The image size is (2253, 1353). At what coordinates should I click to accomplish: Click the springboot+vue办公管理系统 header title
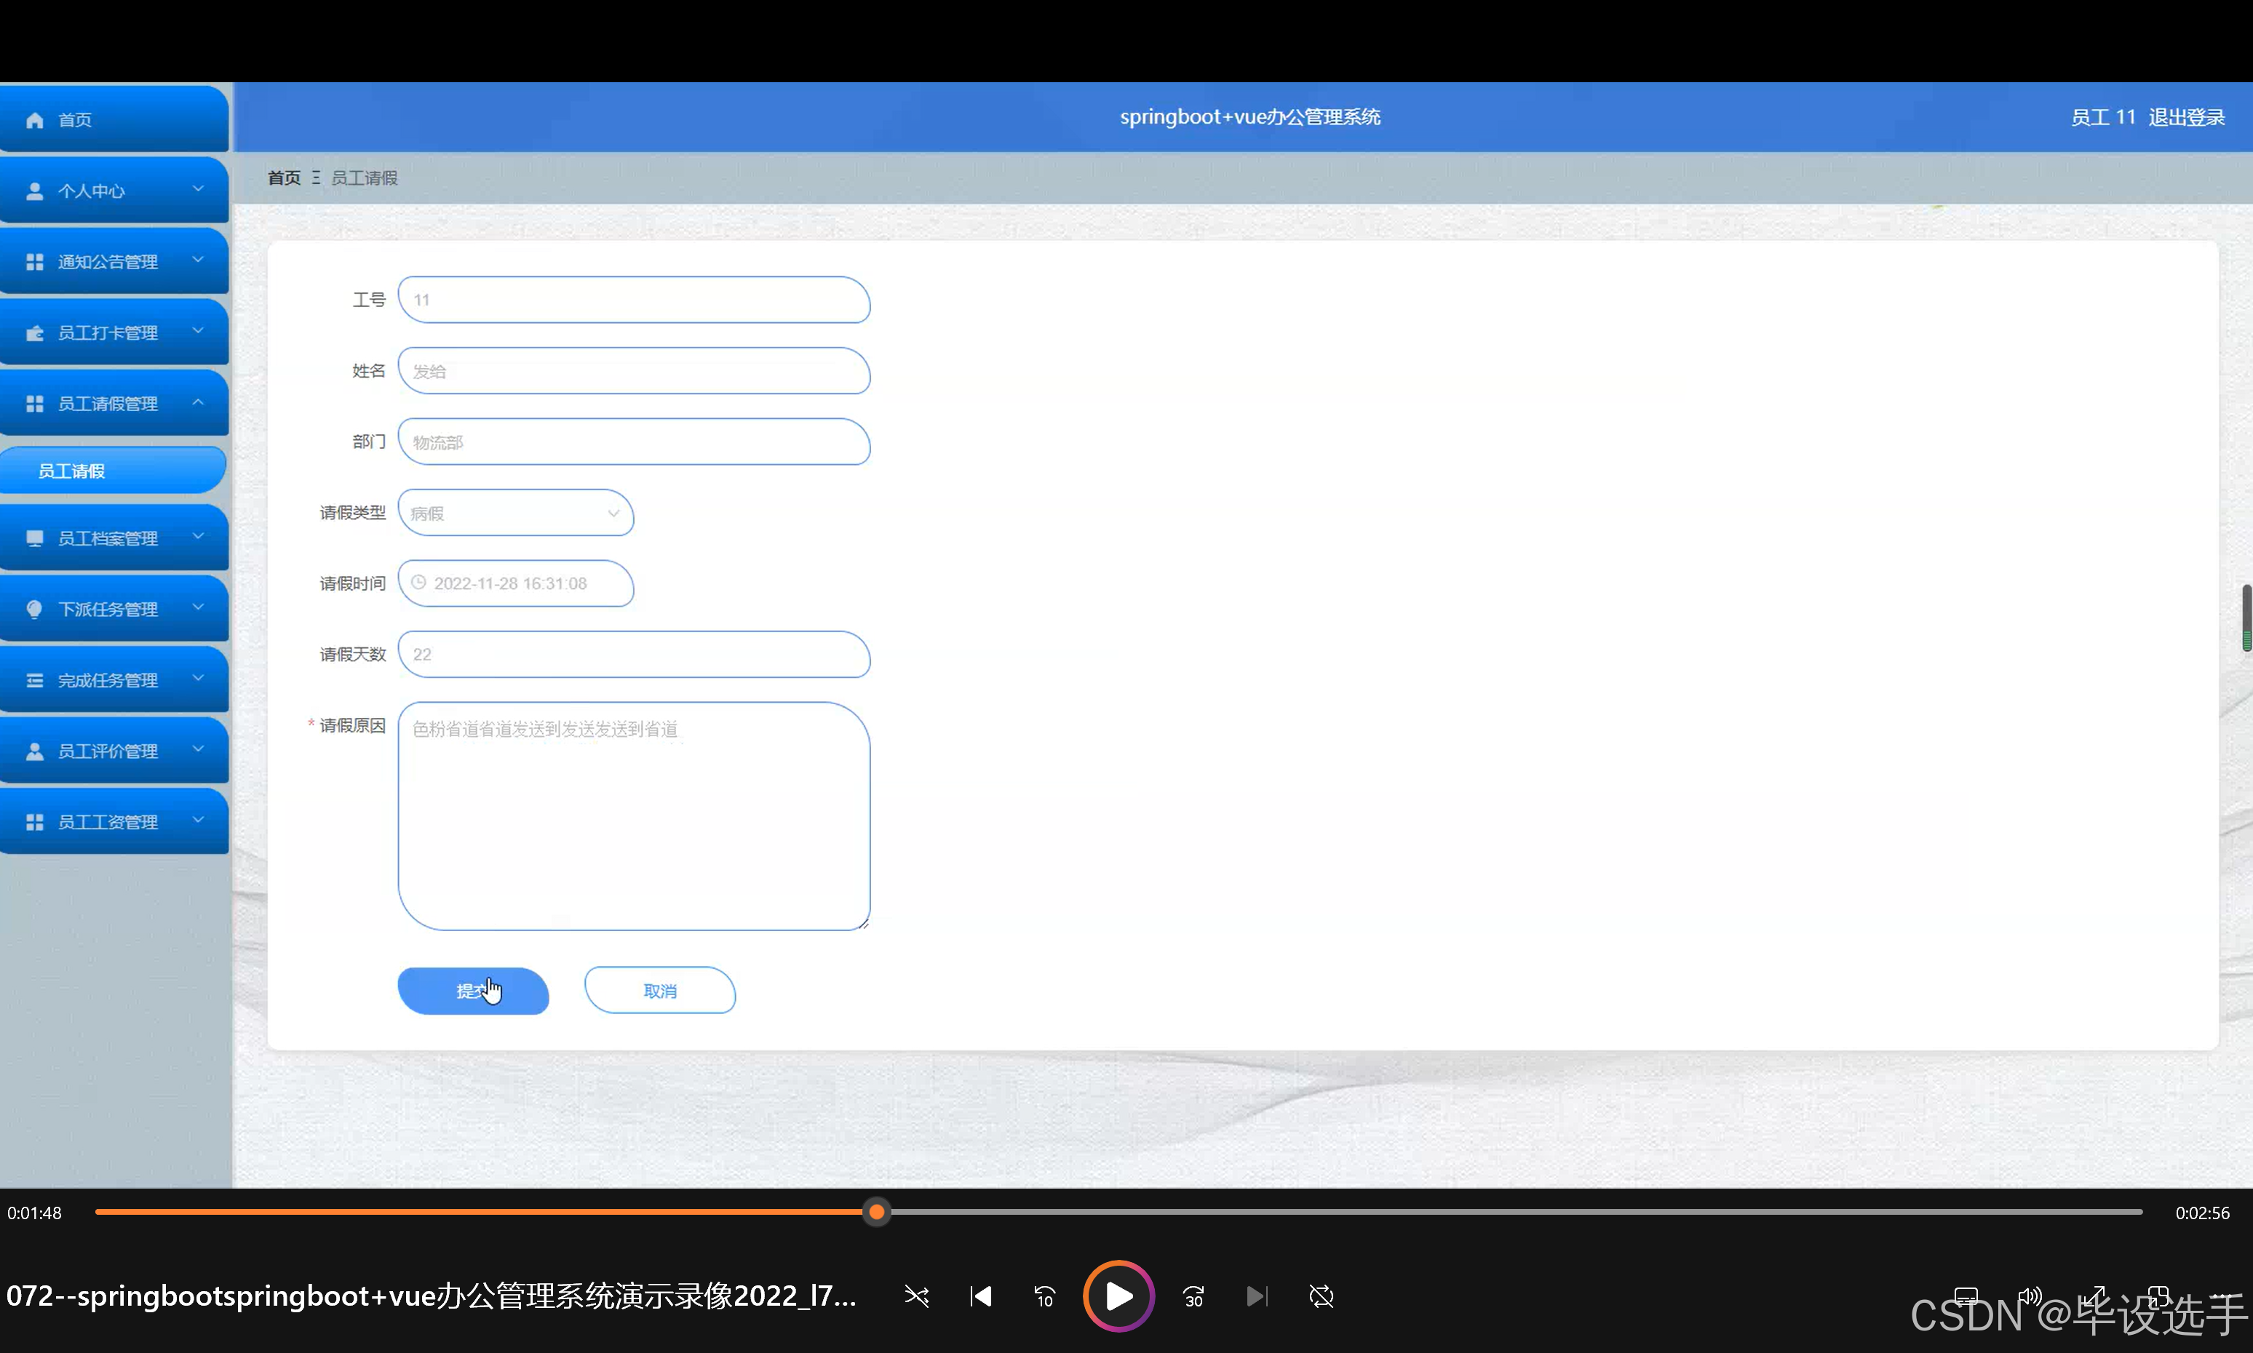click(x=1249, y=116)
